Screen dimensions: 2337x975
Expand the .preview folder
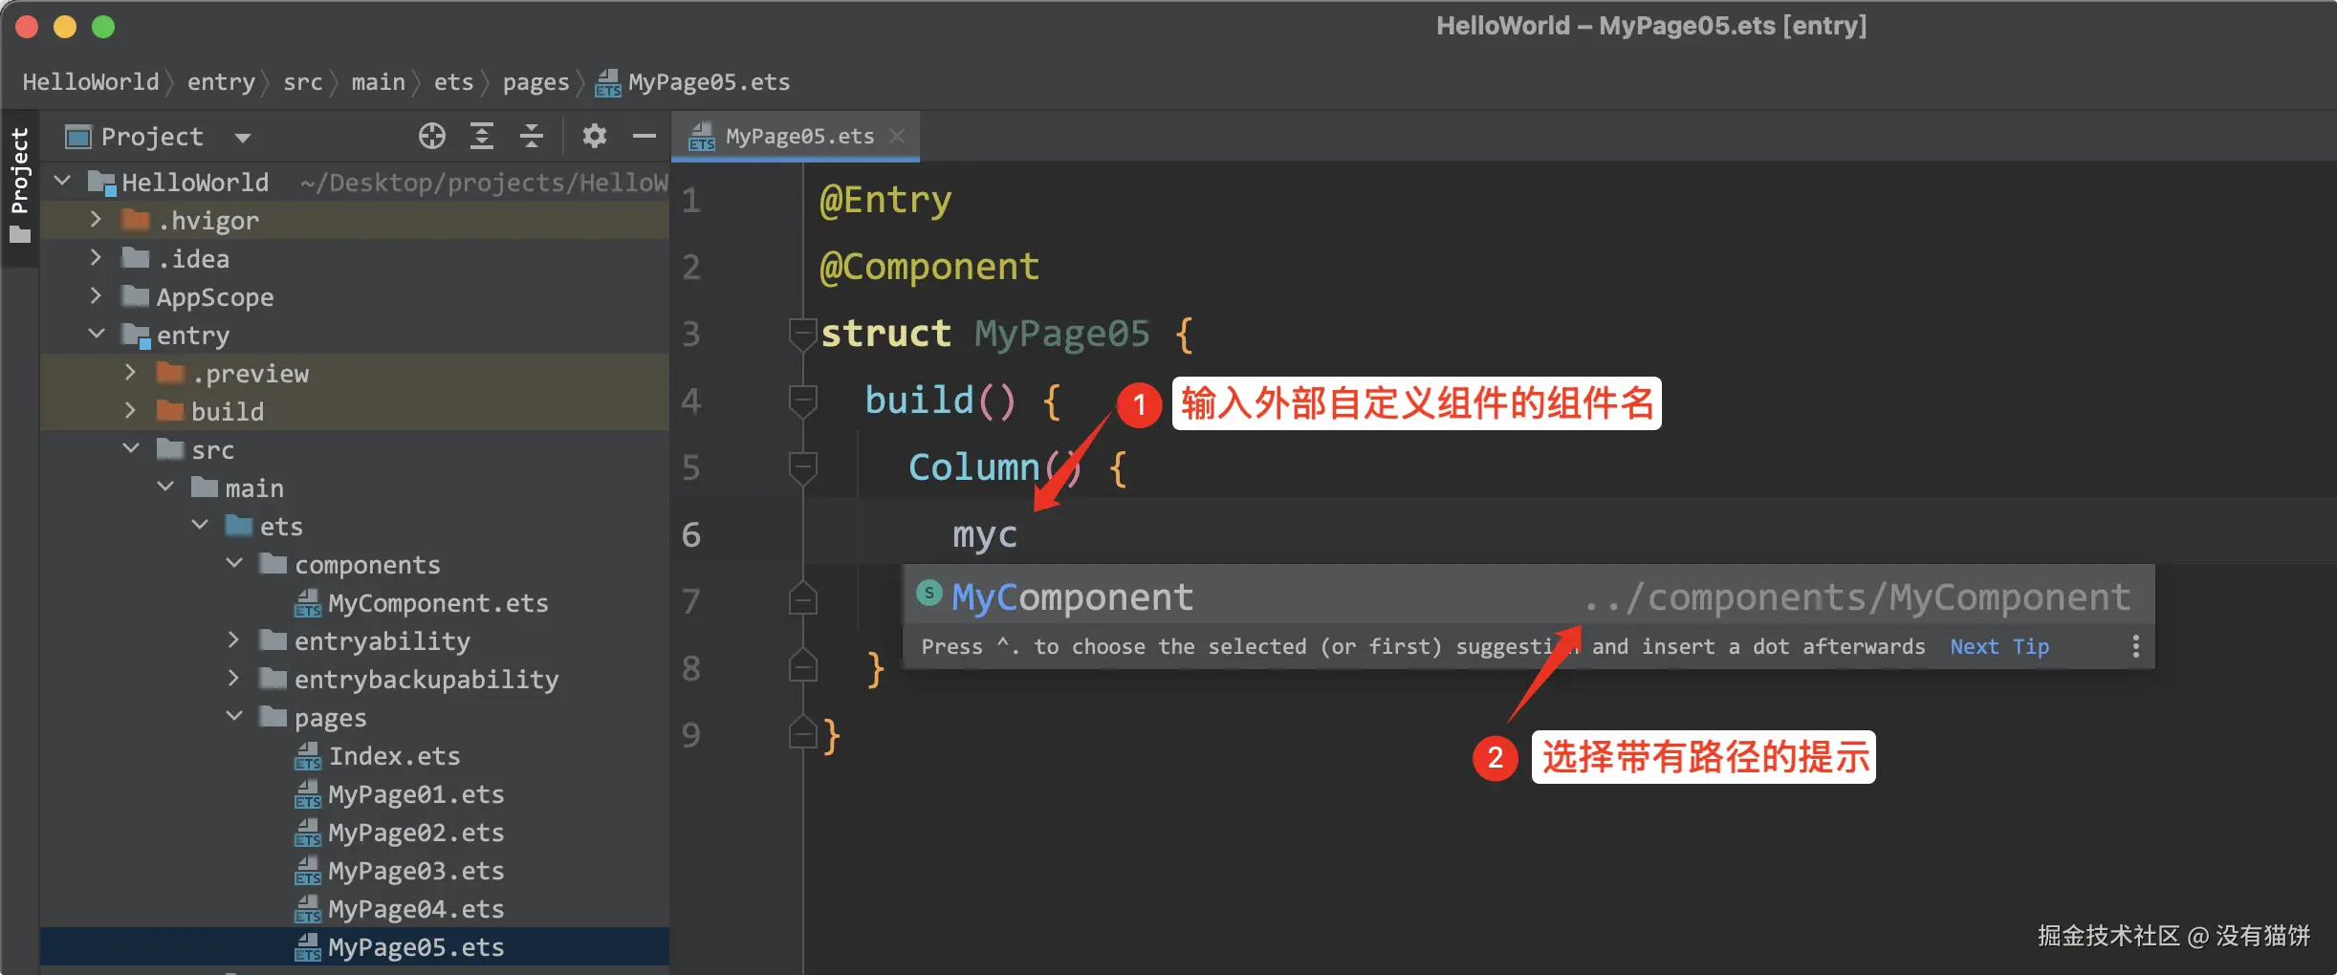pos(130,372)
